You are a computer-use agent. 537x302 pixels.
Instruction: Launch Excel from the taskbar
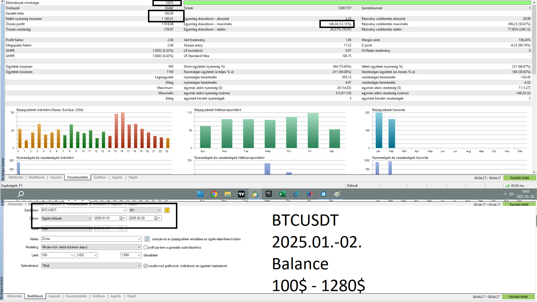coord(282,194)
